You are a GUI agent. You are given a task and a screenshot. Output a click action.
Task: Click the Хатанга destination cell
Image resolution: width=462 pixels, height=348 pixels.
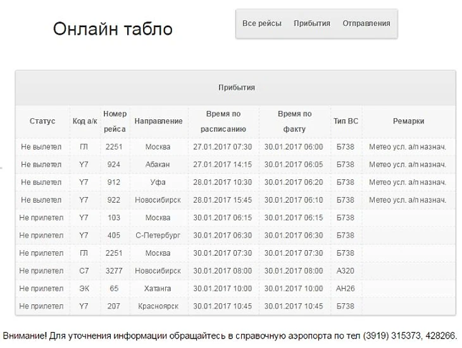click(x=158, y=289)
